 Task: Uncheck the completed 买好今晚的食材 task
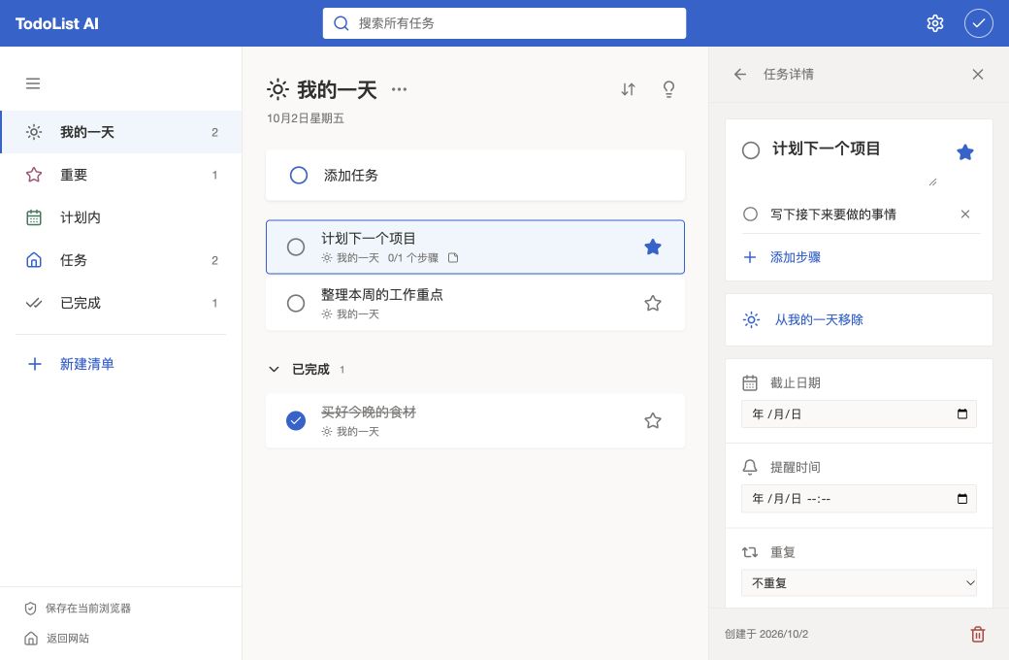coord(295,421)
